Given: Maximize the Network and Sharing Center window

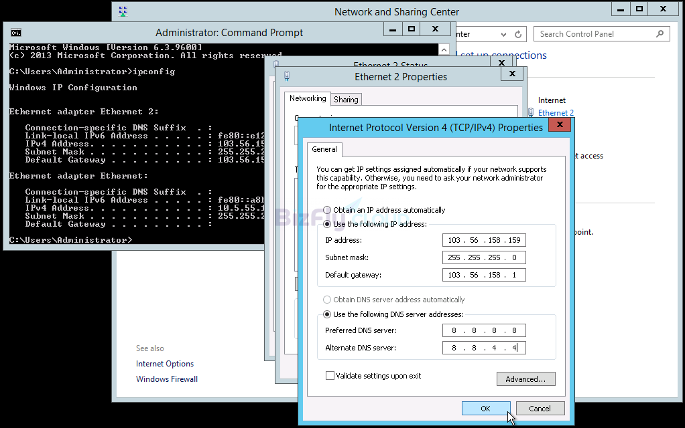Looking at the screenshot, I should 639,9.
